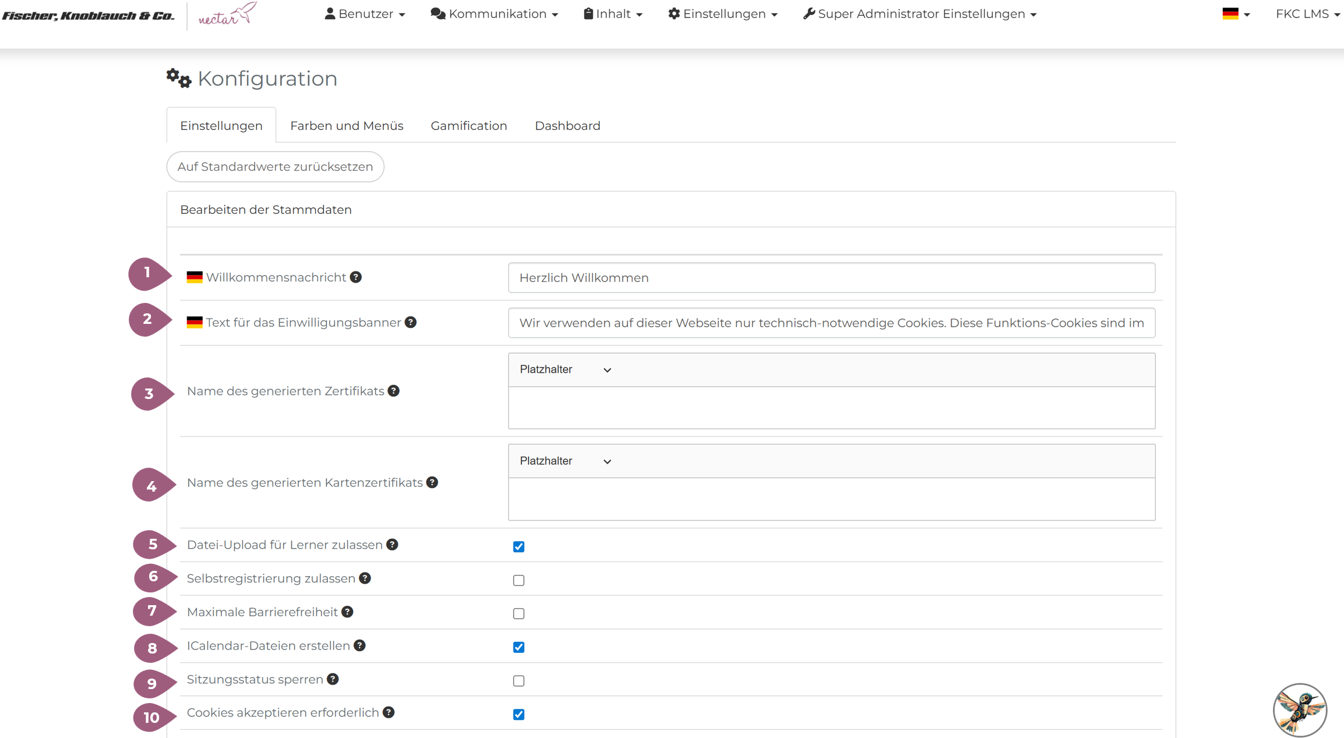Open help for Name des generierten Zertifikats
The image size is (1344, 738).
[x=393, y=391]
